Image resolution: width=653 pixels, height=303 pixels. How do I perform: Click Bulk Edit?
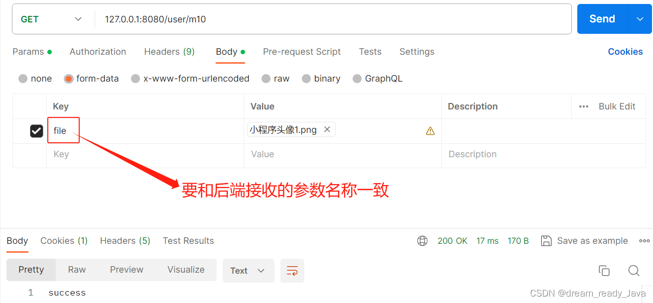(617, 106)
